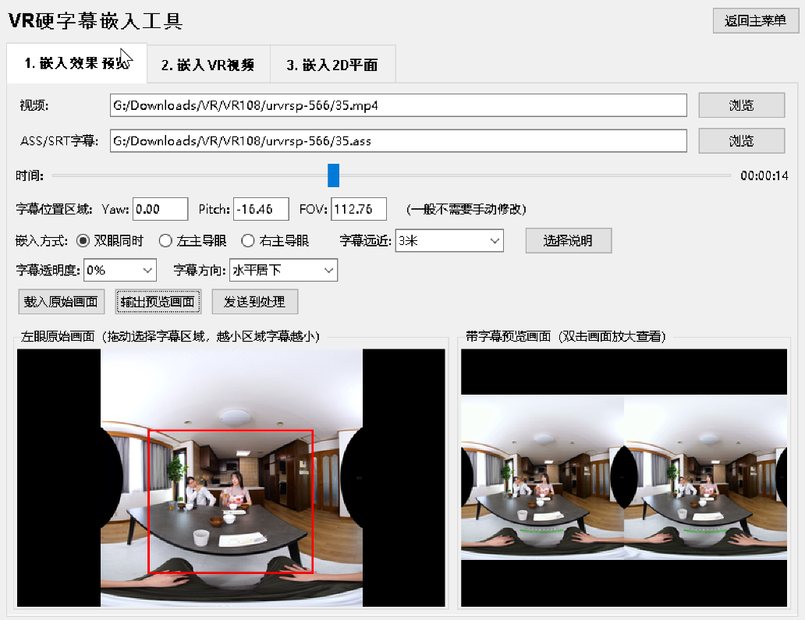Click the 发送到处理 button
Screen dimensions: 805x620
pos(254,302)
